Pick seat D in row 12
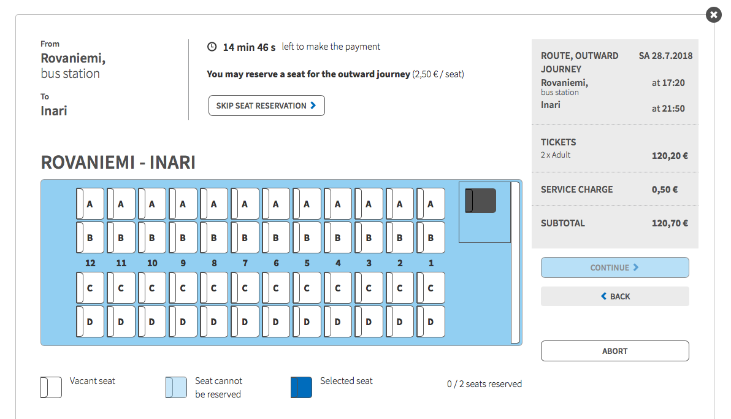Viewport: 731px width, 419px height. tap(90, 321)
